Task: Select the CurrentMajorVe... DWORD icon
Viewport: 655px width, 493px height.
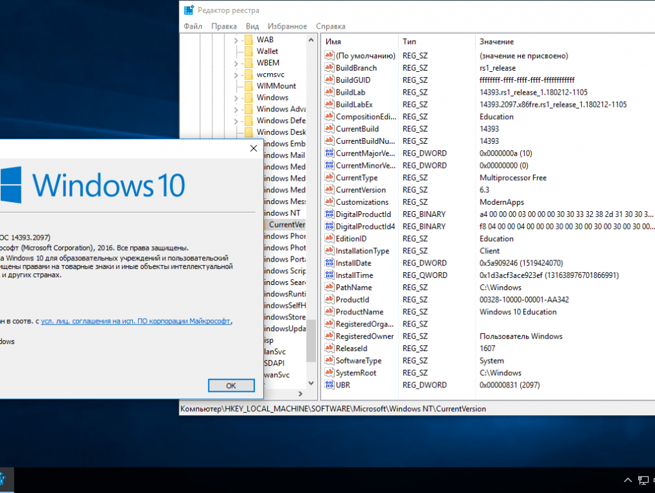Action: tap(329, 153)
